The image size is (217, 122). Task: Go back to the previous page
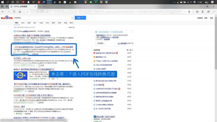(3, 12)
